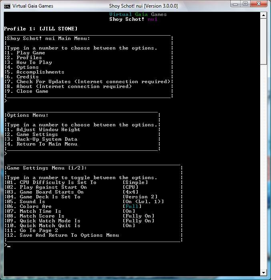Click '08. Match Score Is' line

(36, 216)
